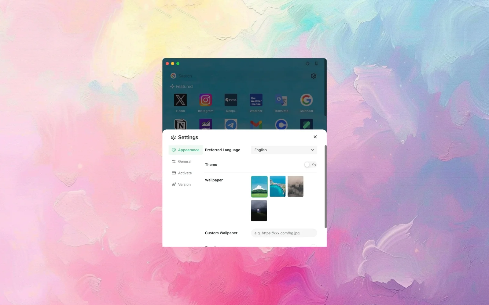Open Settings via the gear icon

[314, 76]
